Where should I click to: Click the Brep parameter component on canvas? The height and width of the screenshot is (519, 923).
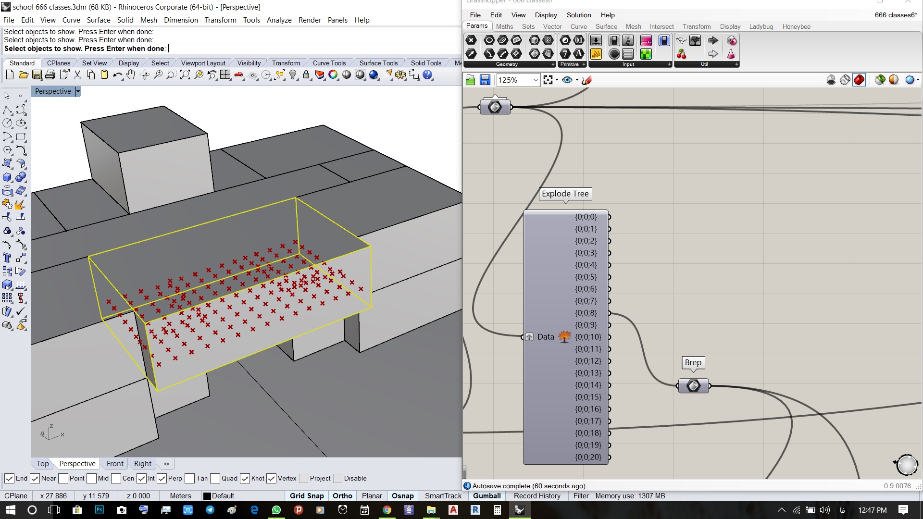pos(693,386)
